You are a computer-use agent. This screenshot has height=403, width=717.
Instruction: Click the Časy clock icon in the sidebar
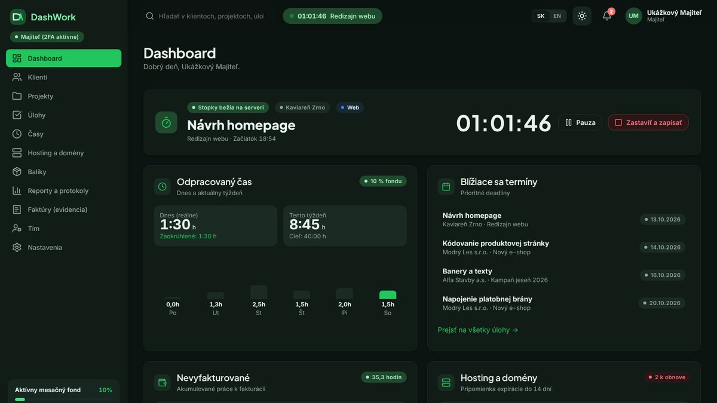click(x=17, y=134)
